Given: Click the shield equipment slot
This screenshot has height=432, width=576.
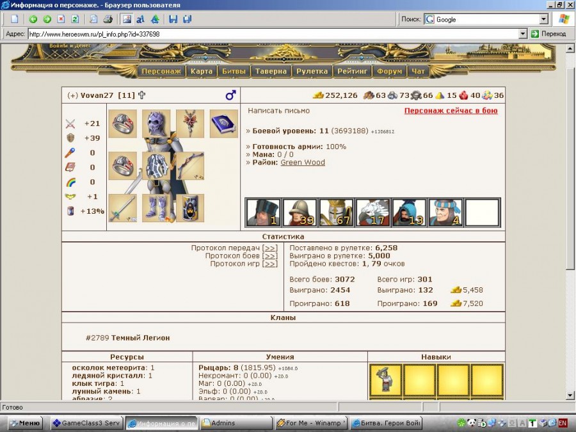Looking at the screenshot, I should pos(190,208).
